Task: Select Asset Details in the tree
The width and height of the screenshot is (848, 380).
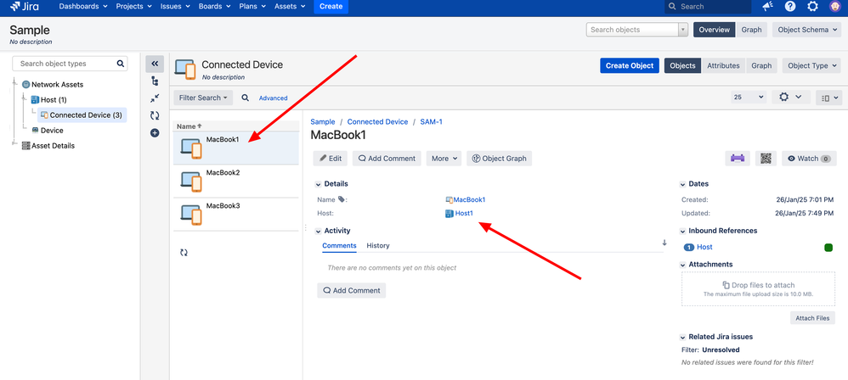Action: point(53,146)
